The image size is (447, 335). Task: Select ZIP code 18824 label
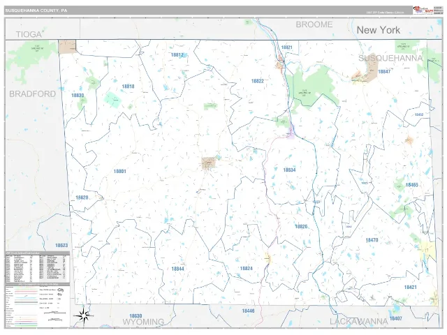pos(247,268)
